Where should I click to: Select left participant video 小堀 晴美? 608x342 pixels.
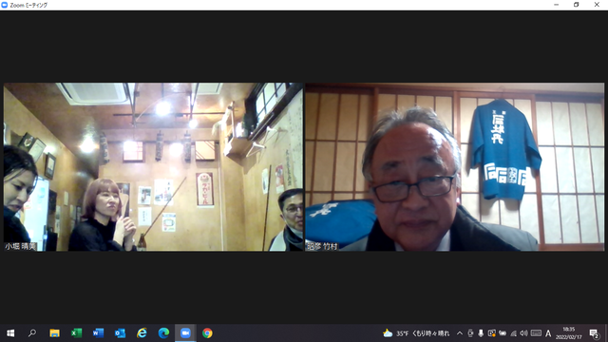pos(153,167)
